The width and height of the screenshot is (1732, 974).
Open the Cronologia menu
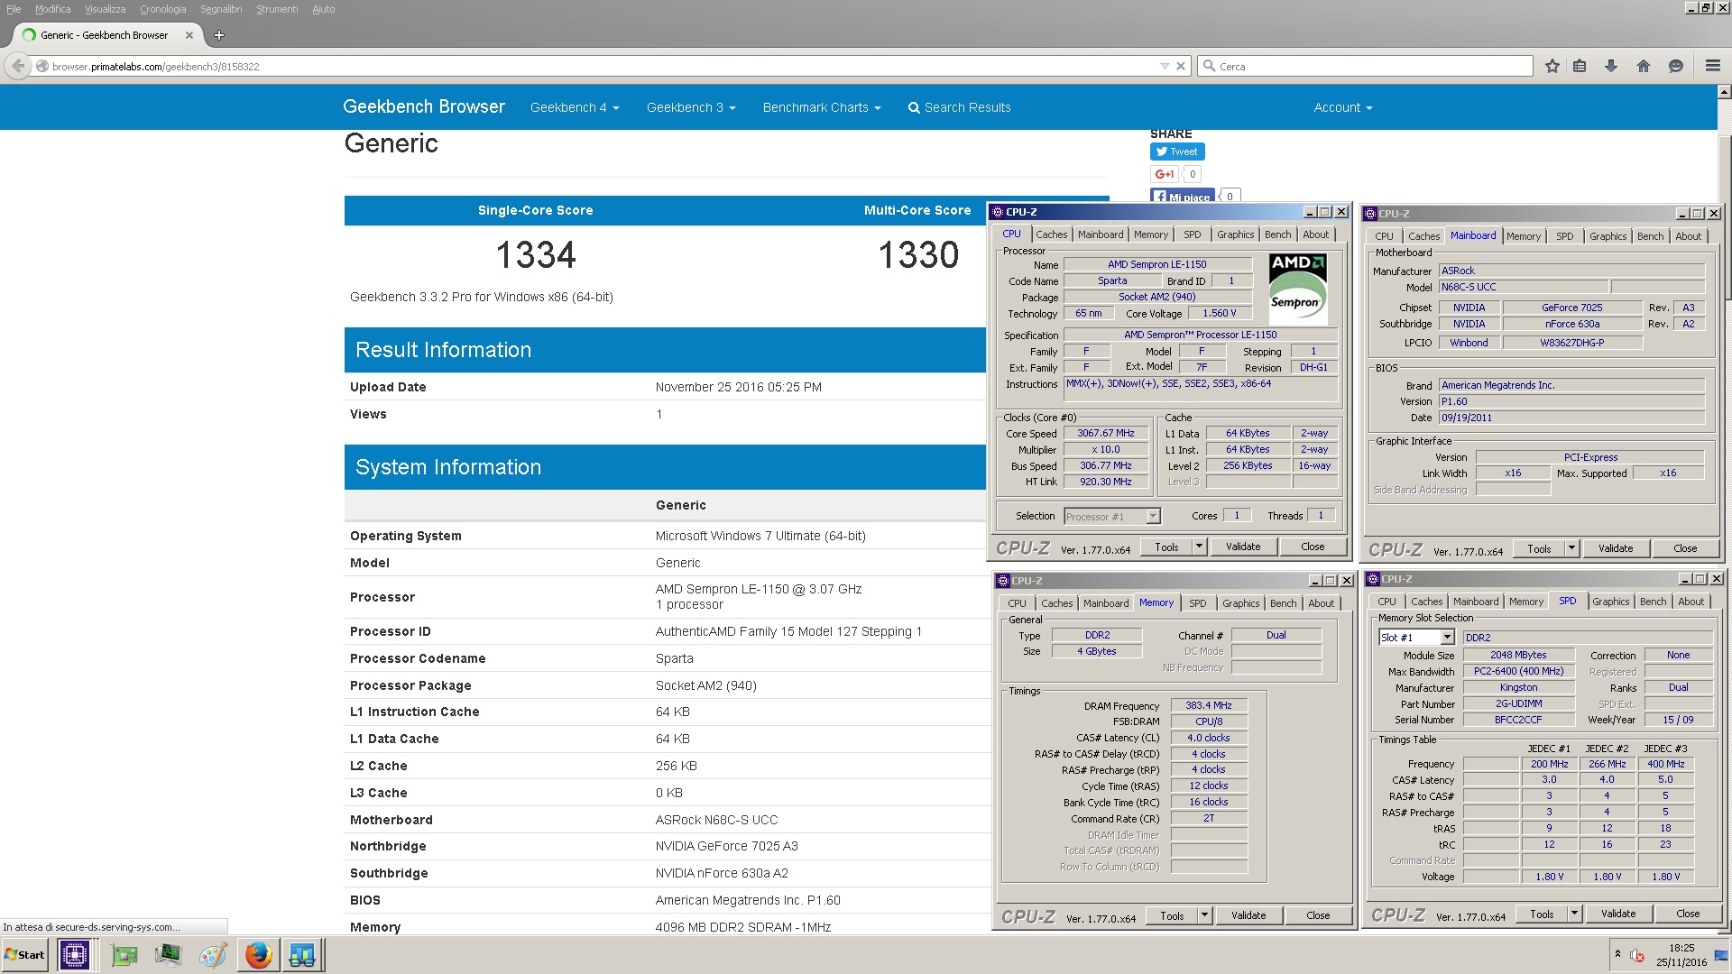click(x=162, y=9)
